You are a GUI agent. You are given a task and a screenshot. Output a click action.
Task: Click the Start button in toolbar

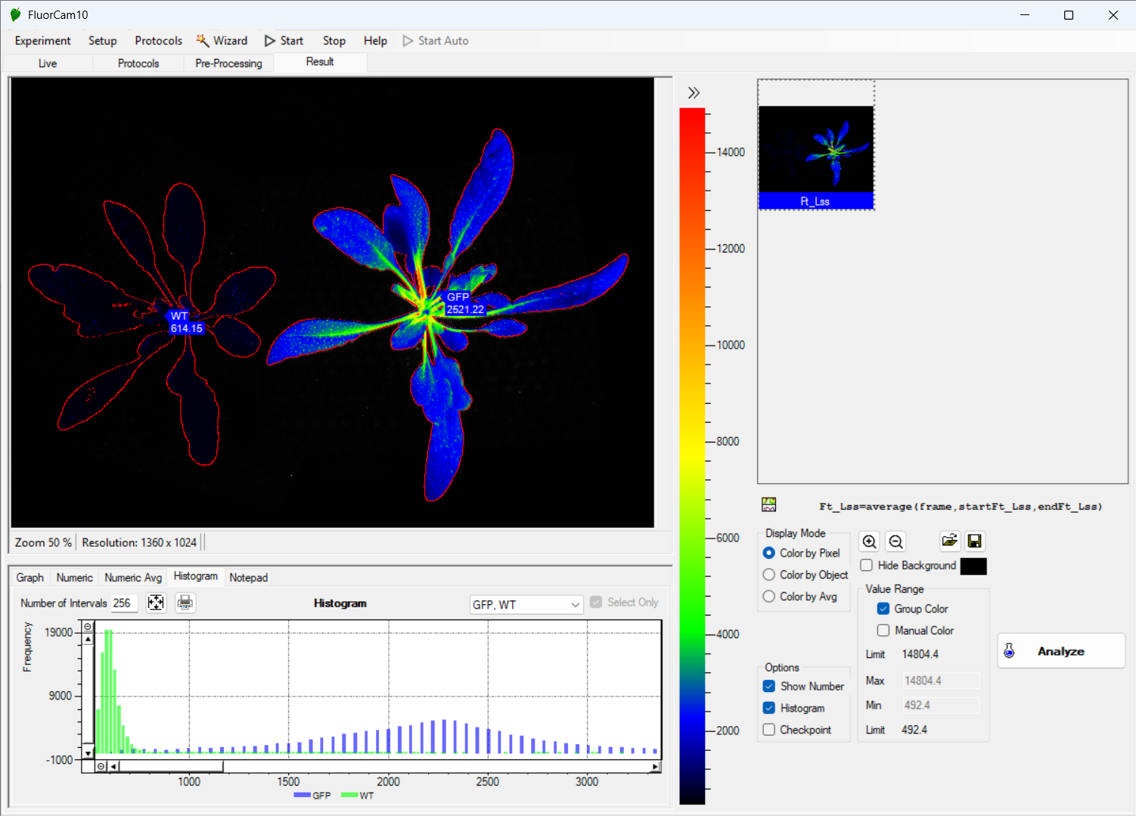click(284, 41)
